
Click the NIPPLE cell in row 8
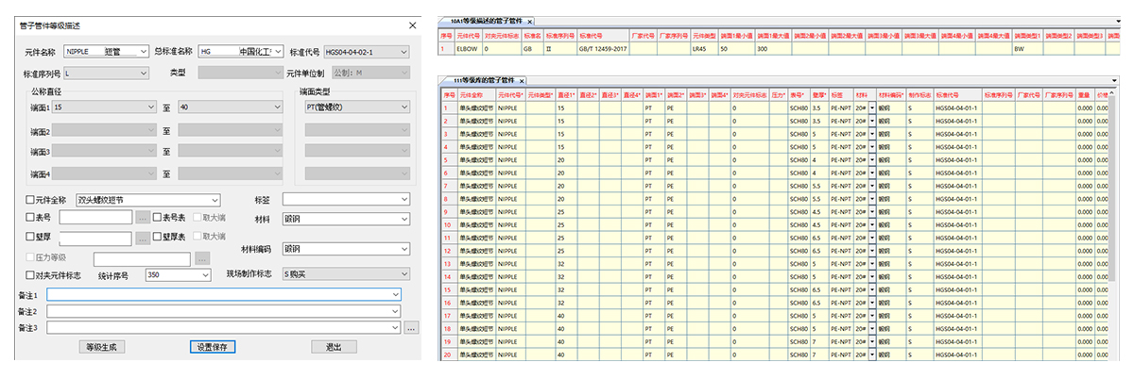[510, 200]
